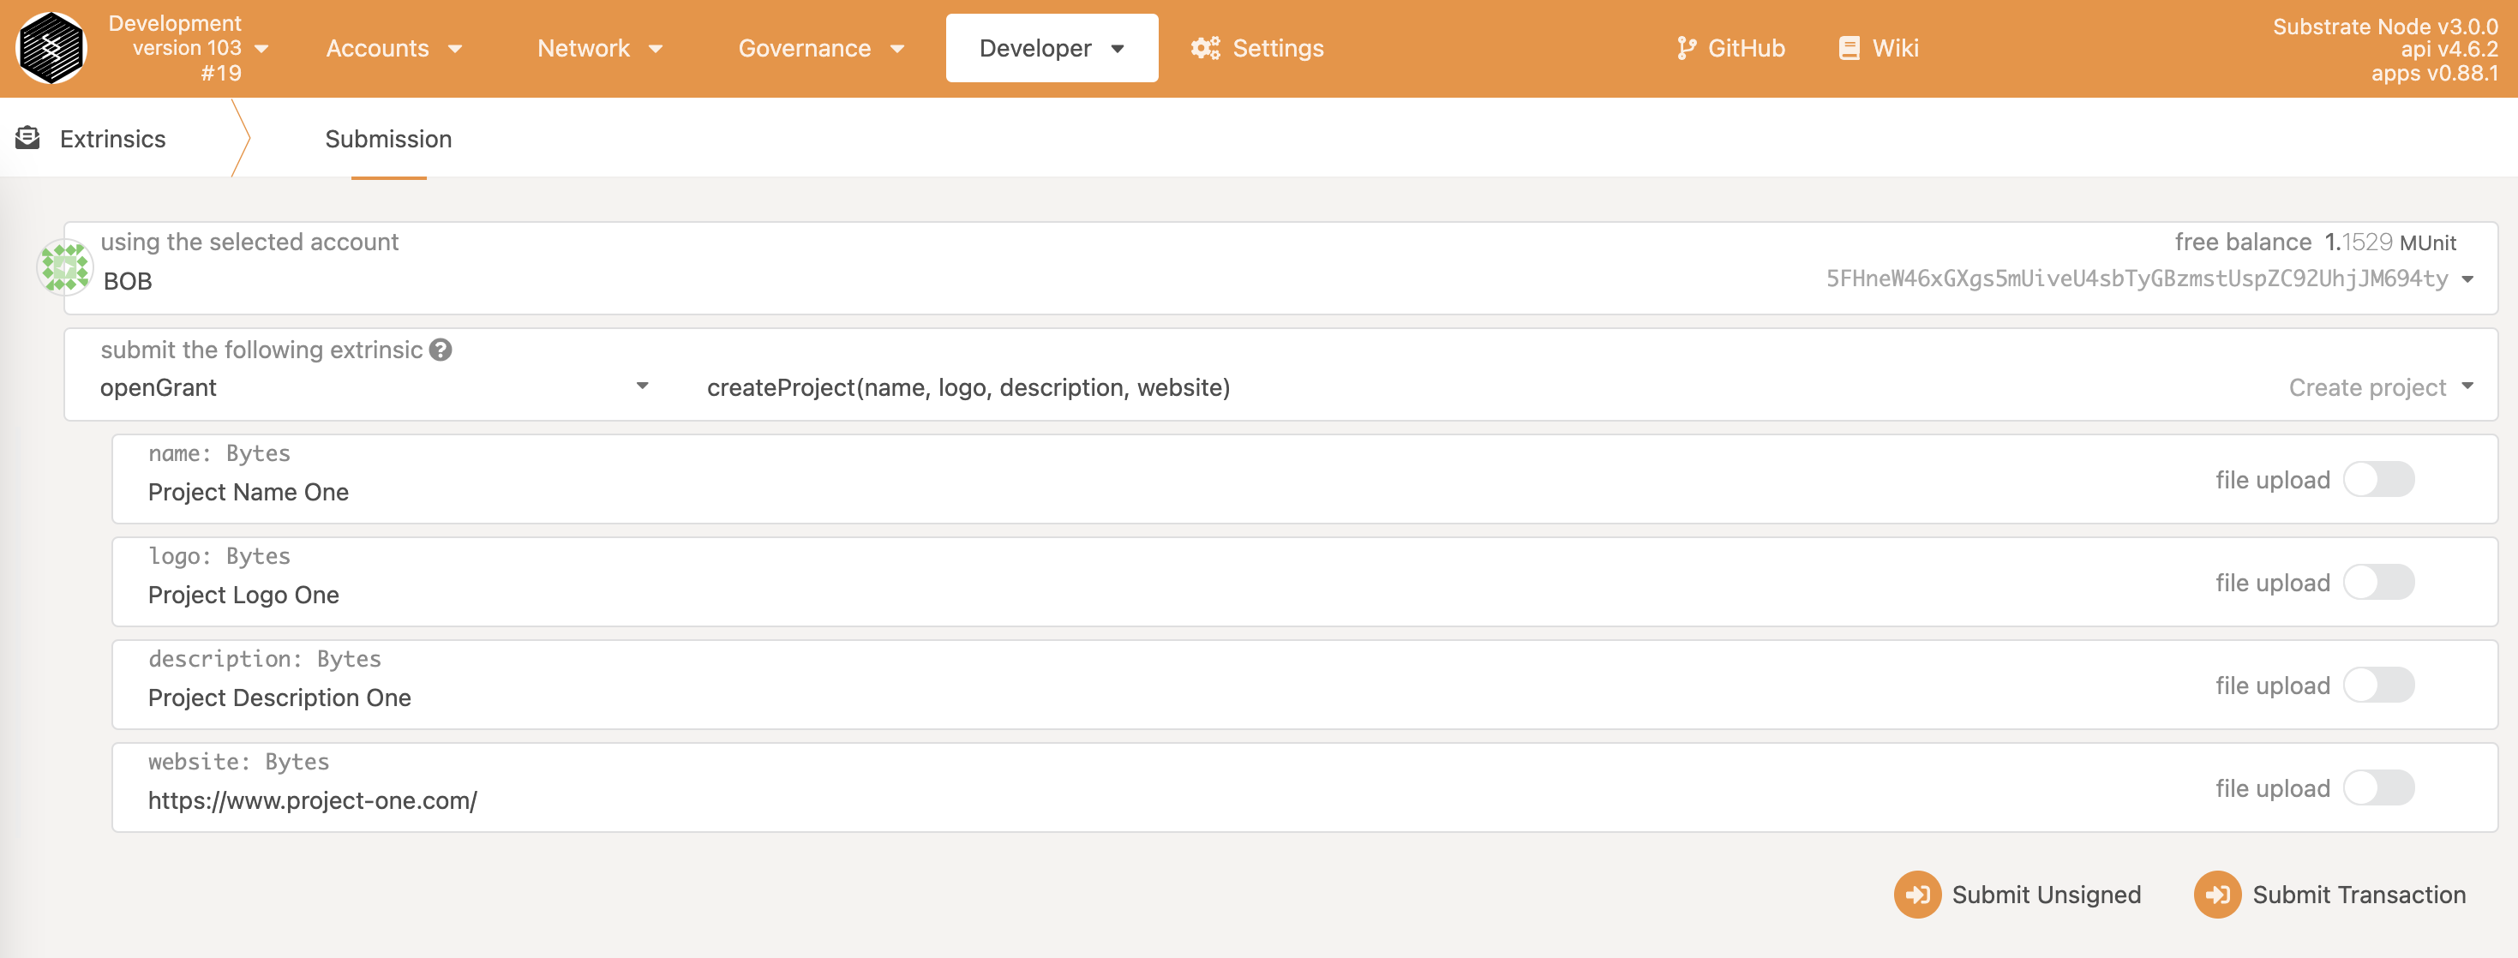Turn on file upload for website field
2518x958 pixels.
point(2377,787)
